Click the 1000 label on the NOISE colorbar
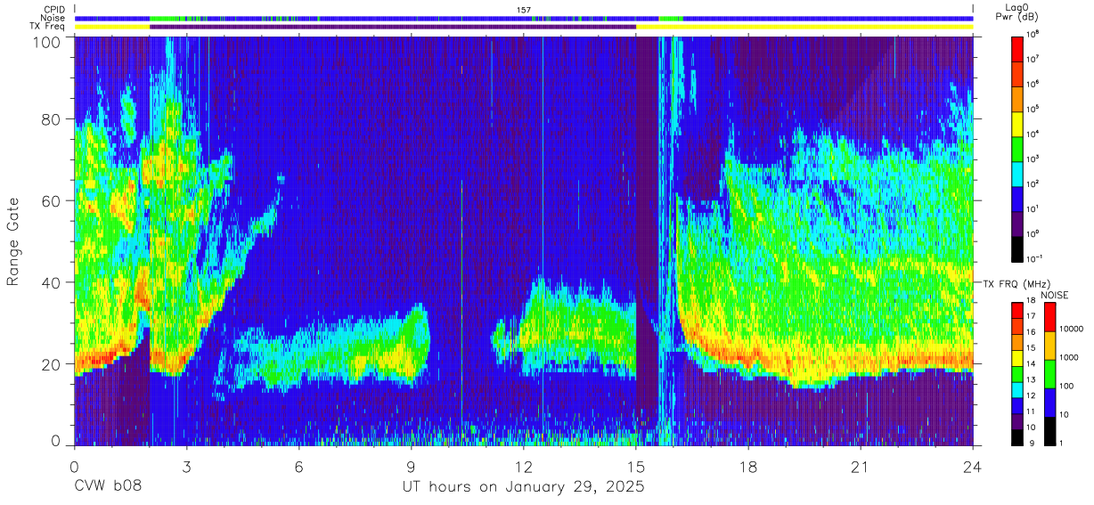The image size is (1094, 505). click(1069, 357)
